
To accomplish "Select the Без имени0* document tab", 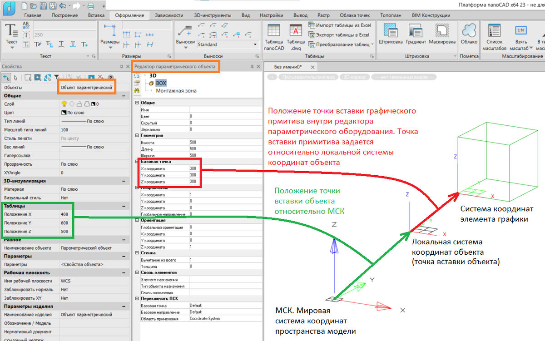I will click(x=288, y=67).
